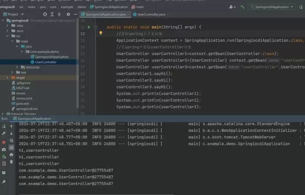The image size is (305, 195).
Task: Toggle soft-wrap in Run console
Action: [x=11, y=140]
